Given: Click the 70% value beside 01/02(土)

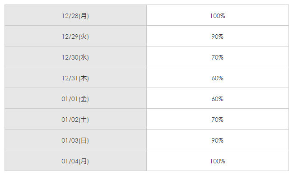Looking at the screenshot, I should [218, 120].
